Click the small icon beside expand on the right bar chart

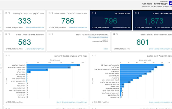tap(95, 56)
